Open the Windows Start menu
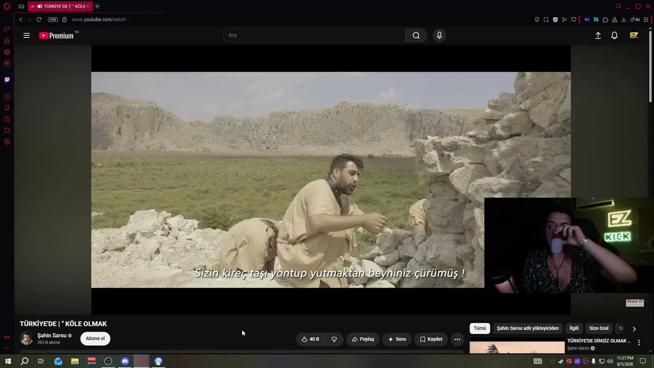 click(x=8, y=361)
